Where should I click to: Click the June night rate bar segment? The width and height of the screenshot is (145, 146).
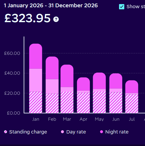coord(116,81)
